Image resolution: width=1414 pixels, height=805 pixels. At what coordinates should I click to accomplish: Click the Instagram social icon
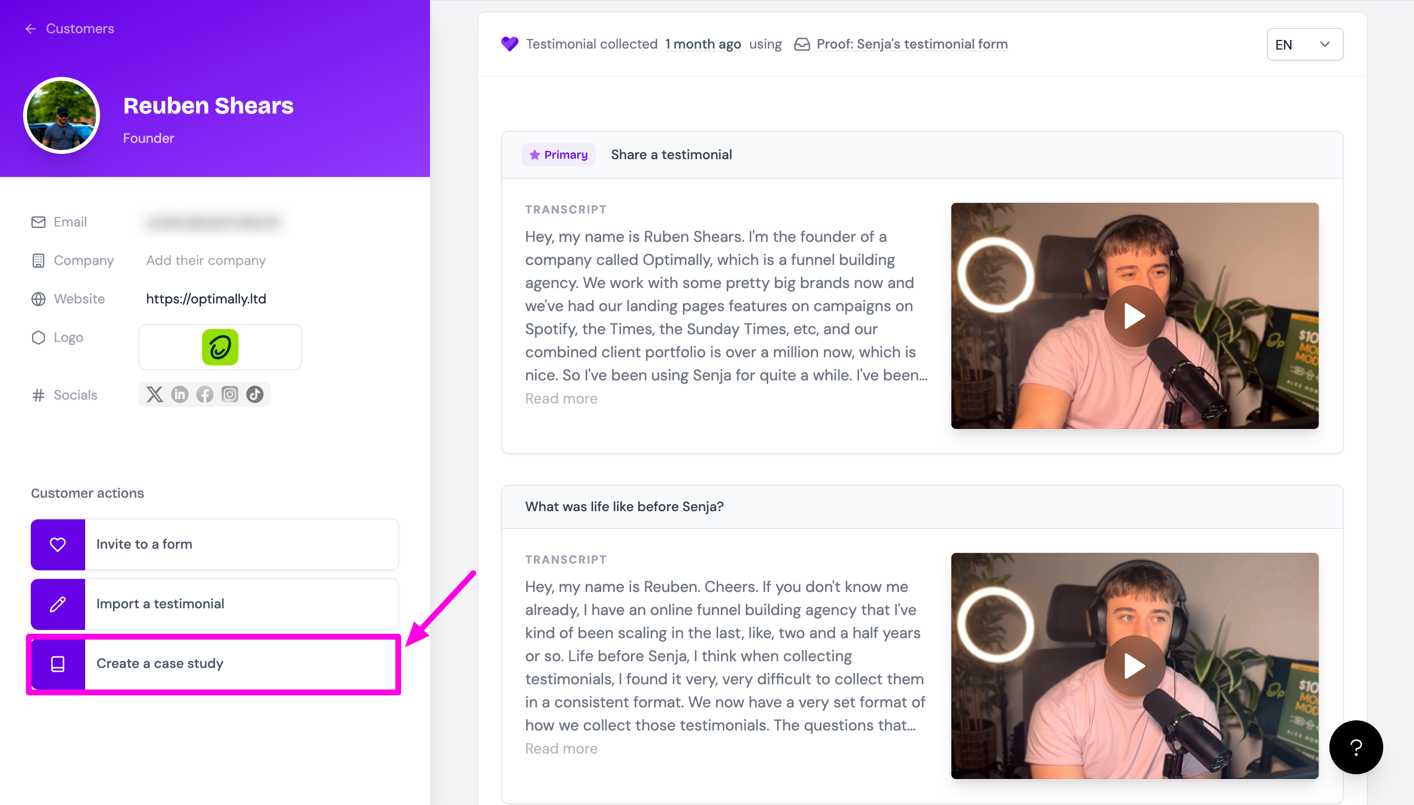coord(229,394)
